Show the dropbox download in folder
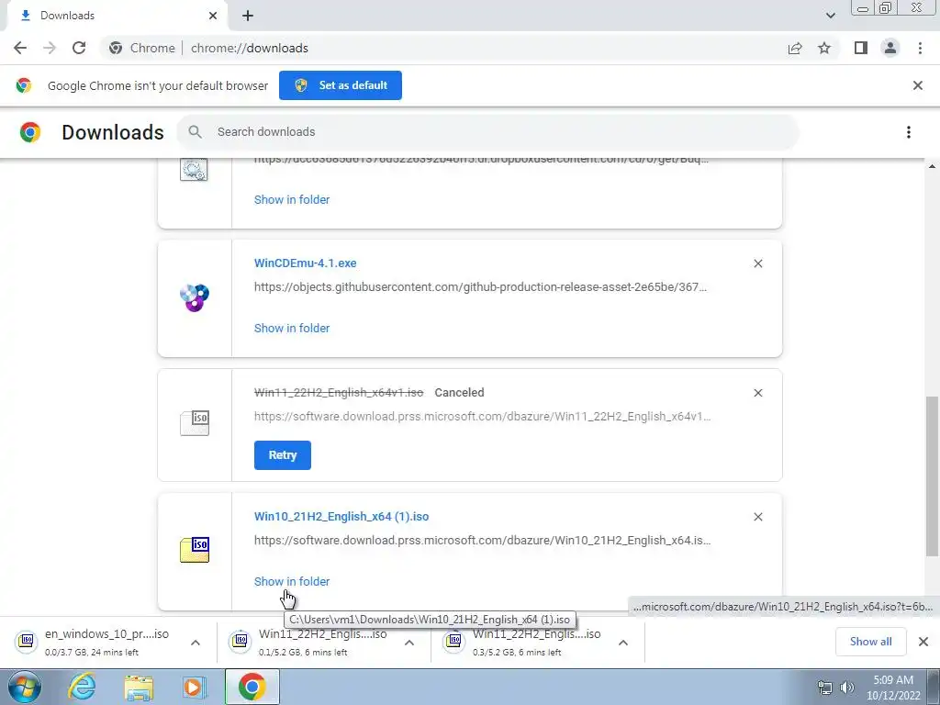This screenshot has width=940, height=705. tap(292, 199)
